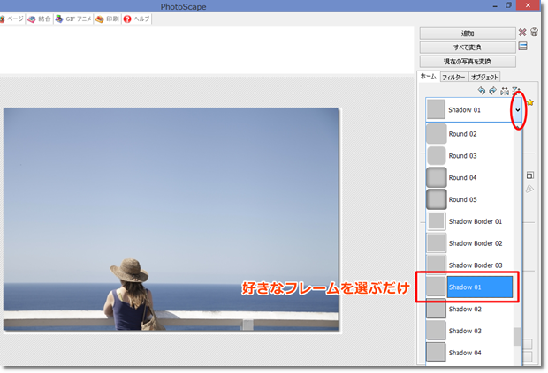Screen dimensions: 548x373
Task: Switch to the オブジェクト tab
Action: click(x=484, y=77)
